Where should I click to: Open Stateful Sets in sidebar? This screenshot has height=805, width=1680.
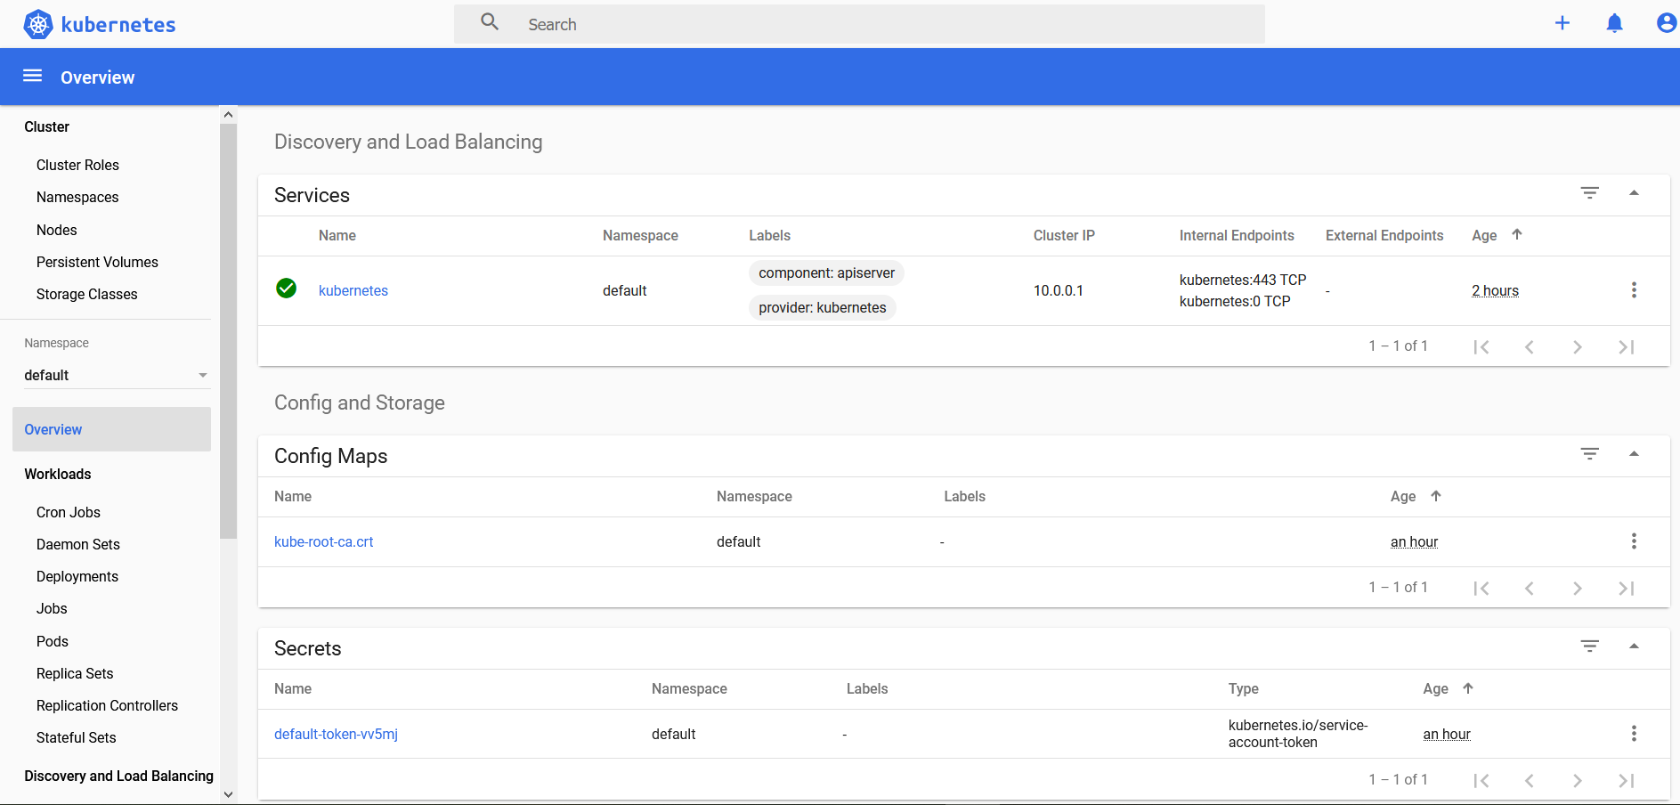point(77,737)
